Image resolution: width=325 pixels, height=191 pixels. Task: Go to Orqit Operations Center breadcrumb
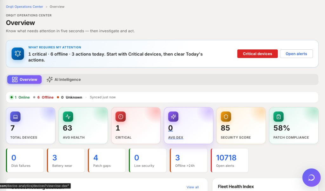click(x=24, y=7)
